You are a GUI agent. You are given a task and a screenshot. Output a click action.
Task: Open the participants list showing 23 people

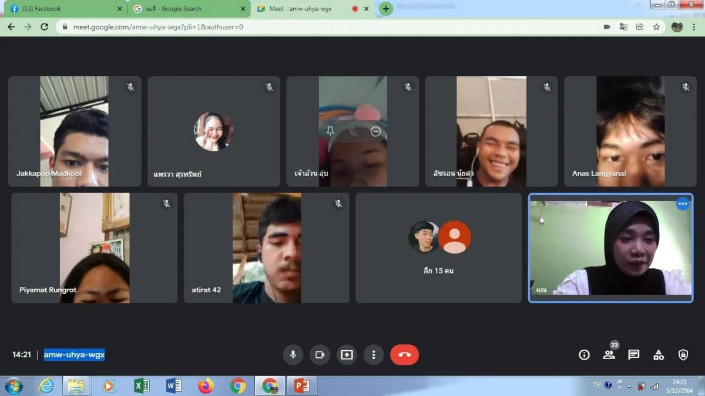(x=609, y=355)
